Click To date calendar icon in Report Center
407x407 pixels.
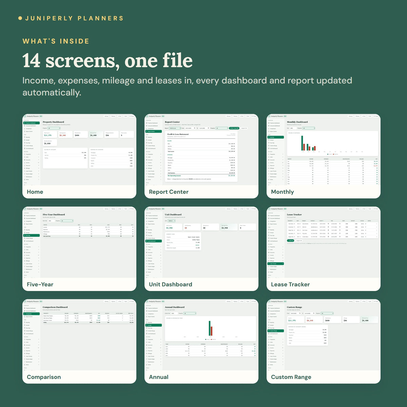coord(208,128)
